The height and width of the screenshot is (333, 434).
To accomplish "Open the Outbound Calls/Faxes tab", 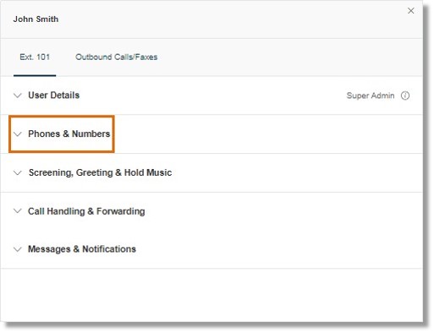I will [x=116, y=57].
